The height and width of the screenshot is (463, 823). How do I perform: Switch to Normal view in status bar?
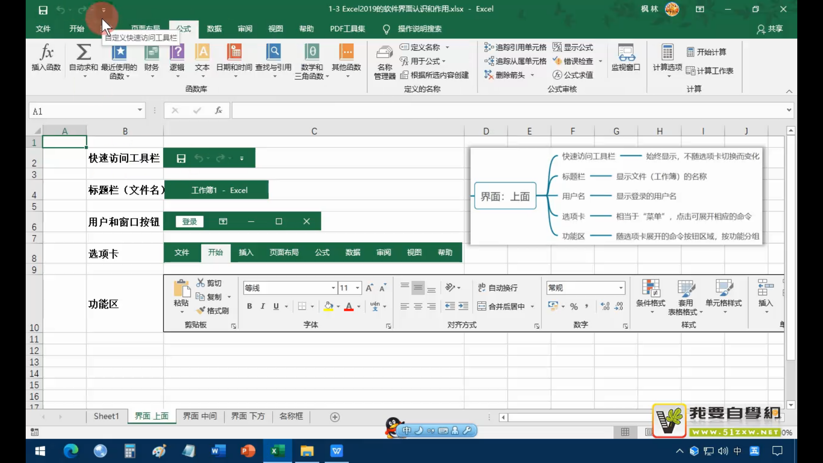pyautogui.click(x=625, y=432)
